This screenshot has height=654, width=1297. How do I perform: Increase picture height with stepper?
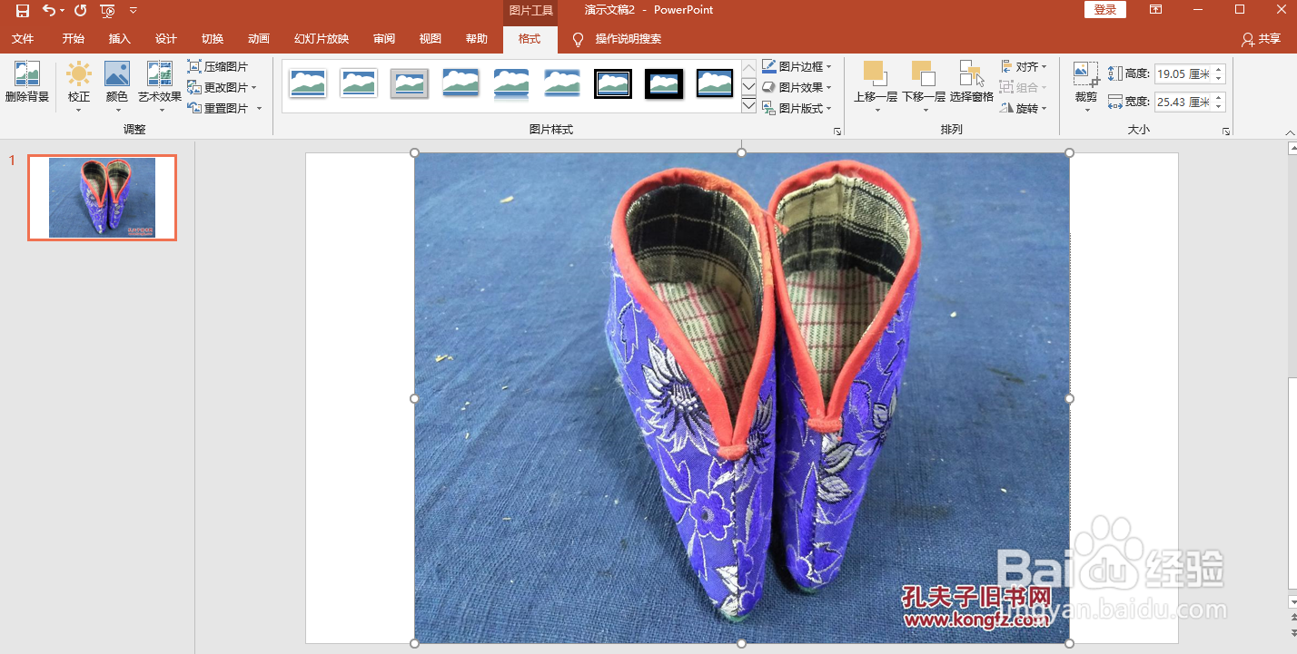coord(1219,70)
